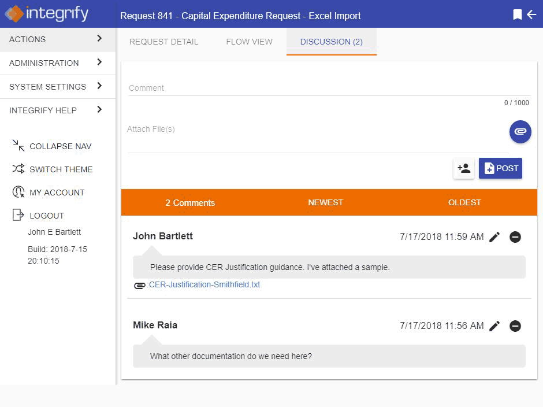Open My Account from the sidebar

(x=56, y=192)
